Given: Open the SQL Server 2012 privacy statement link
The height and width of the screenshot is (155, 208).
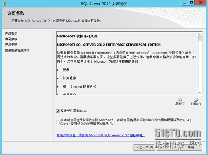Looking at the screenshot, I should tap(101, 135).
